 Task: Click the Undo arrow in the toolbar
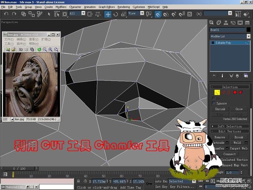click(x=6, y=14)
